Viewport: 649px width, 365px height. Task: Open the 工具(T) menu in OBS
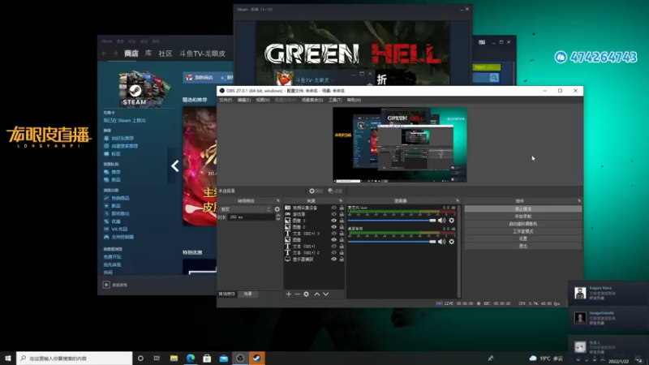335,100
